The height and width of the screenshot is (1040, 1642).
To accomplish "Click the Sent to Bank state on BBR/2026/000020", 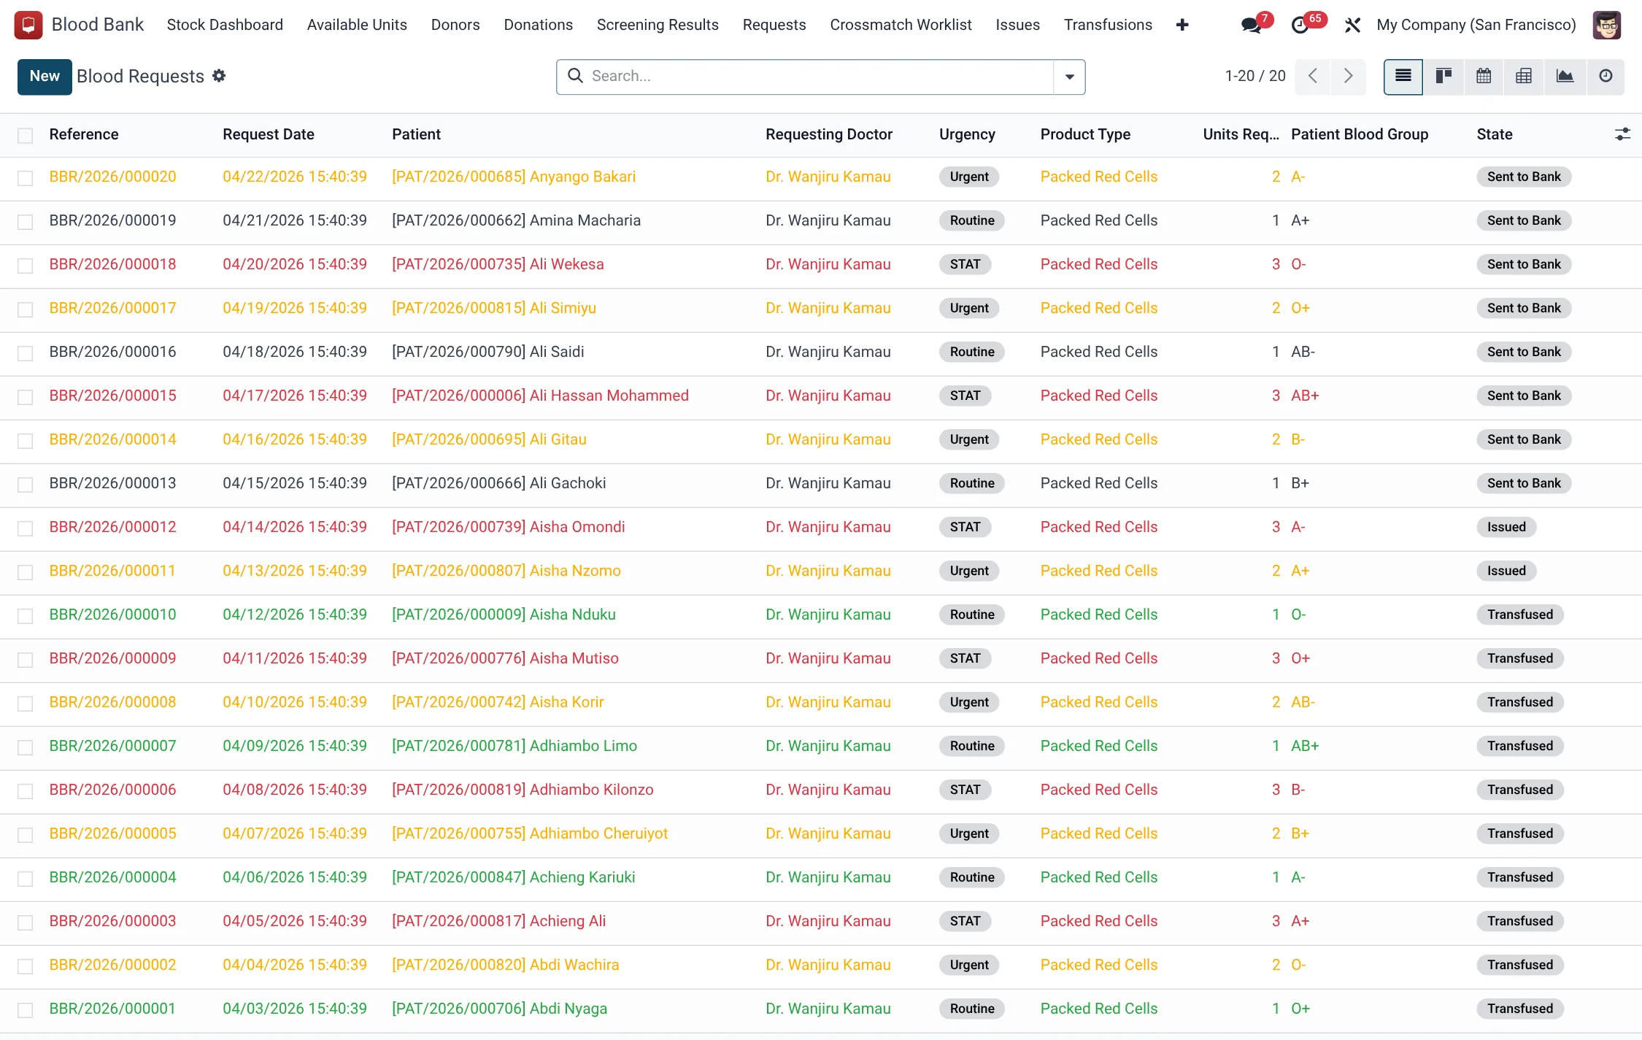I will point(1524,177).
